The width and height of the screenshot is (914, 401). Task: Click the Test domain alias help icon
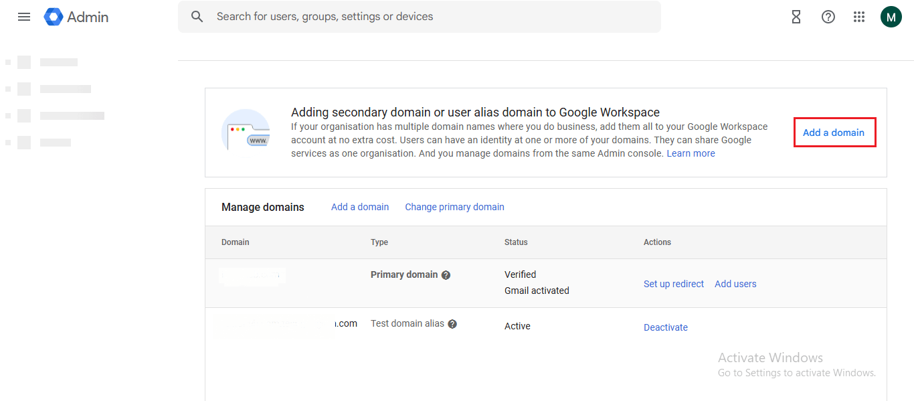452,324
